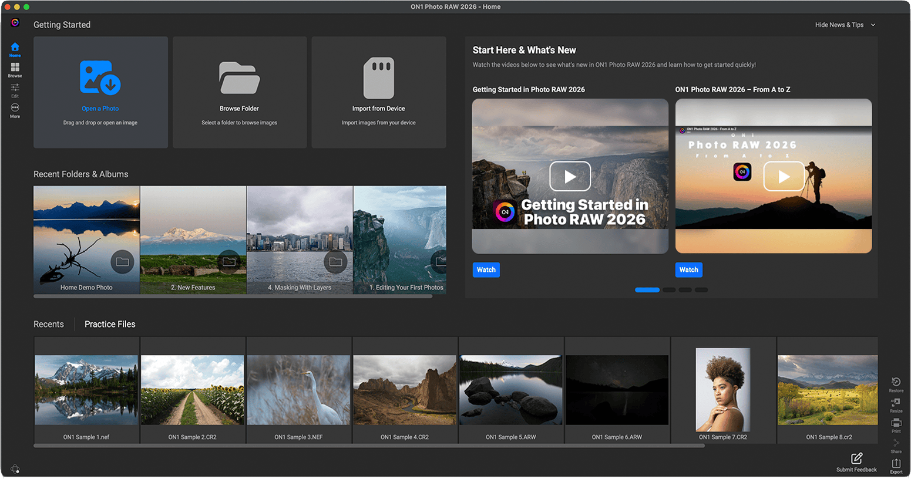Go to the first news carousel page
The image size is (911, 479).
[x=647, y=290]
